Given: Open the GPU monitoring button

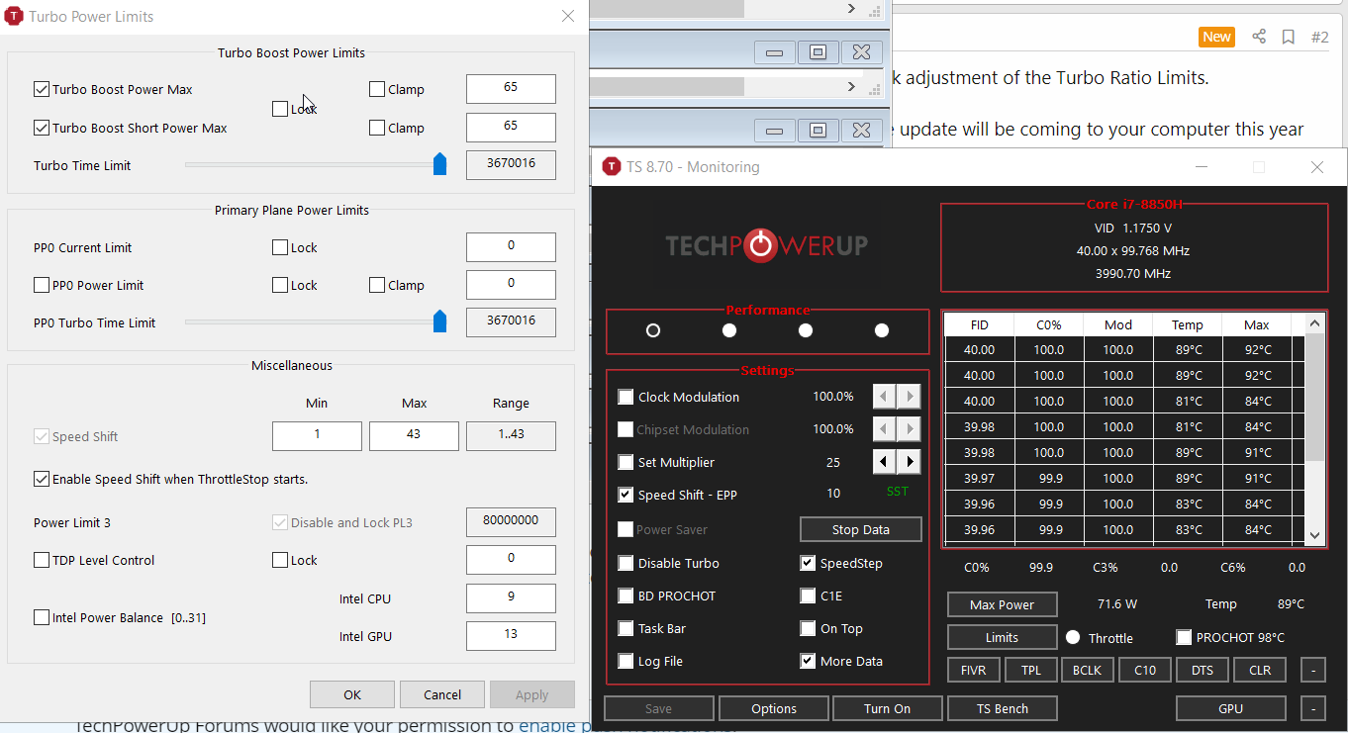Looking at the screenshot, I should [x=1231, y=708].
